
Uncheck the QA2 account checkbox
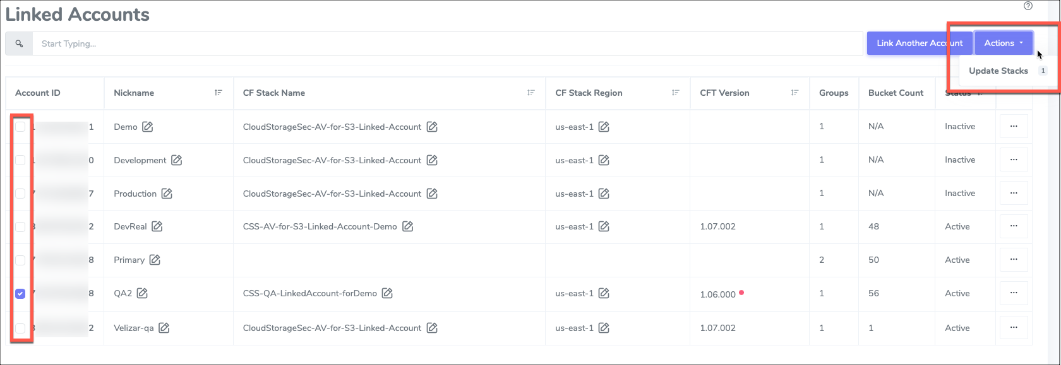pos(20,294)
